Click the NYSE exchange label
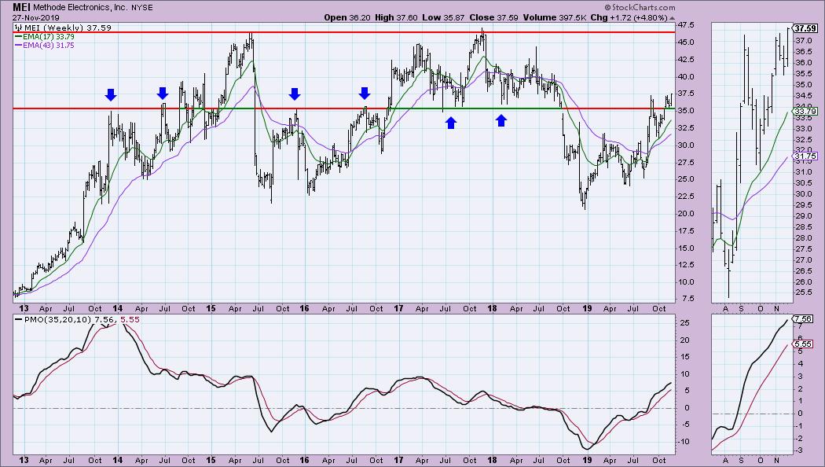 pyautogui.click(x=142, y=8)
